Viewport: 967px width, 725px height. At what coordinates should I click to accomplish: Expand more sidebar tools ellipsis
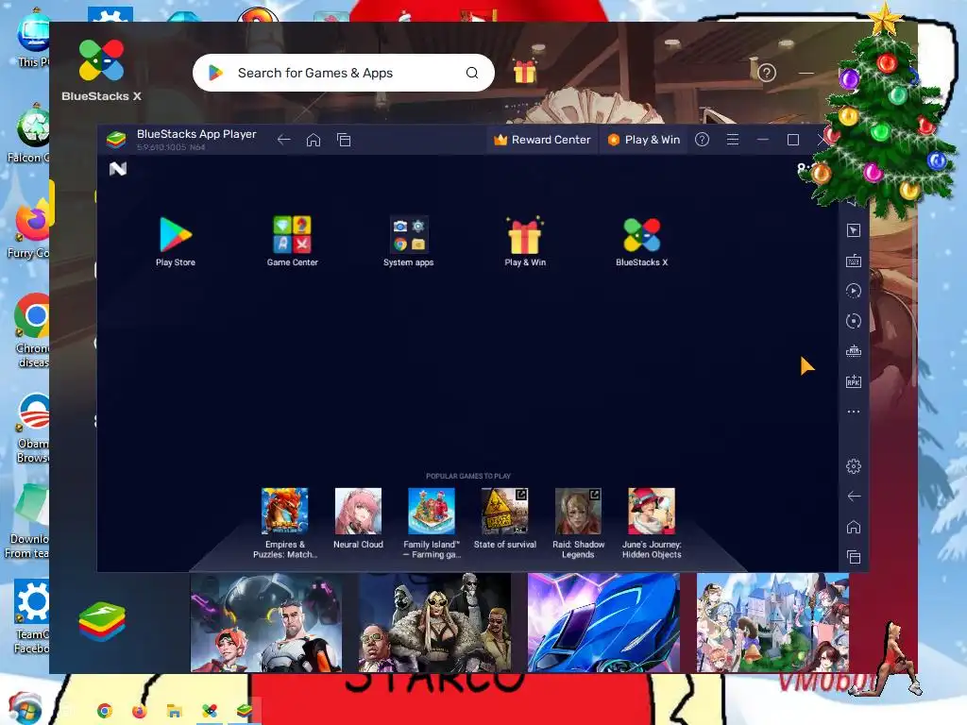point(854,412)
